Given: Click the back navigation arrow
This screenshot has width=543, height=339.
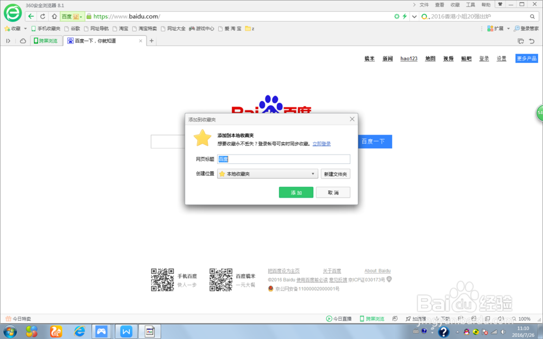Looking at the screenshot, I should tap(31, 16).
